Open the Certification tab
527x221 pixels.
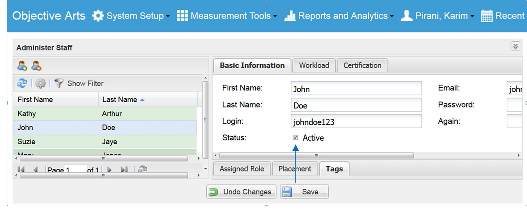362,66
